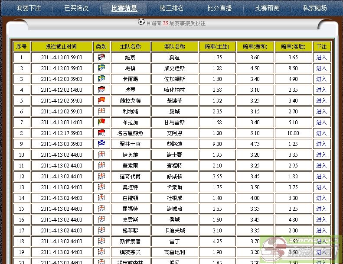
Task: Click the league icon in the 伊奧維 row
Action: pyautogui.click(x=101, y=155)
